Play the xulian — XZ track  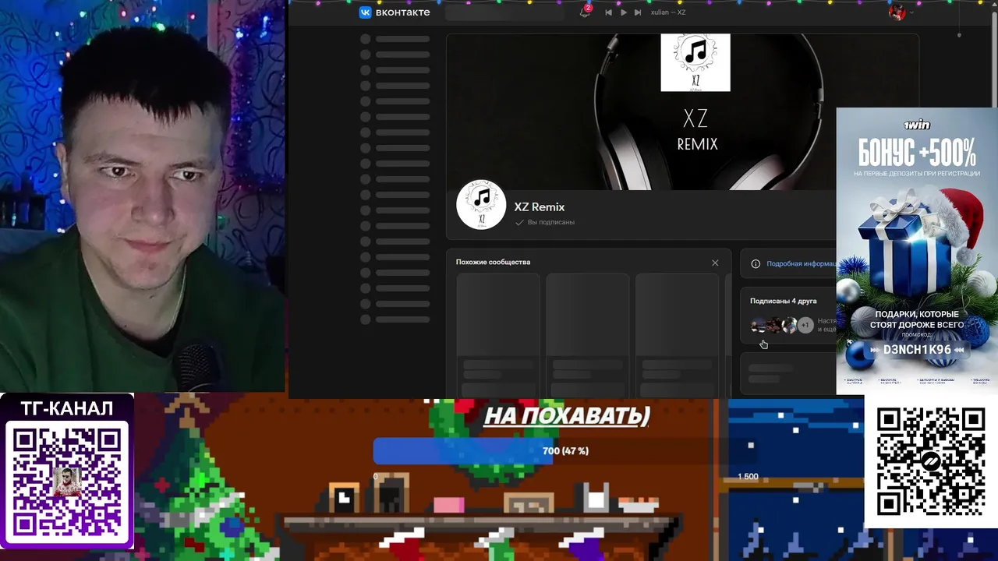[x=623, y=12]
